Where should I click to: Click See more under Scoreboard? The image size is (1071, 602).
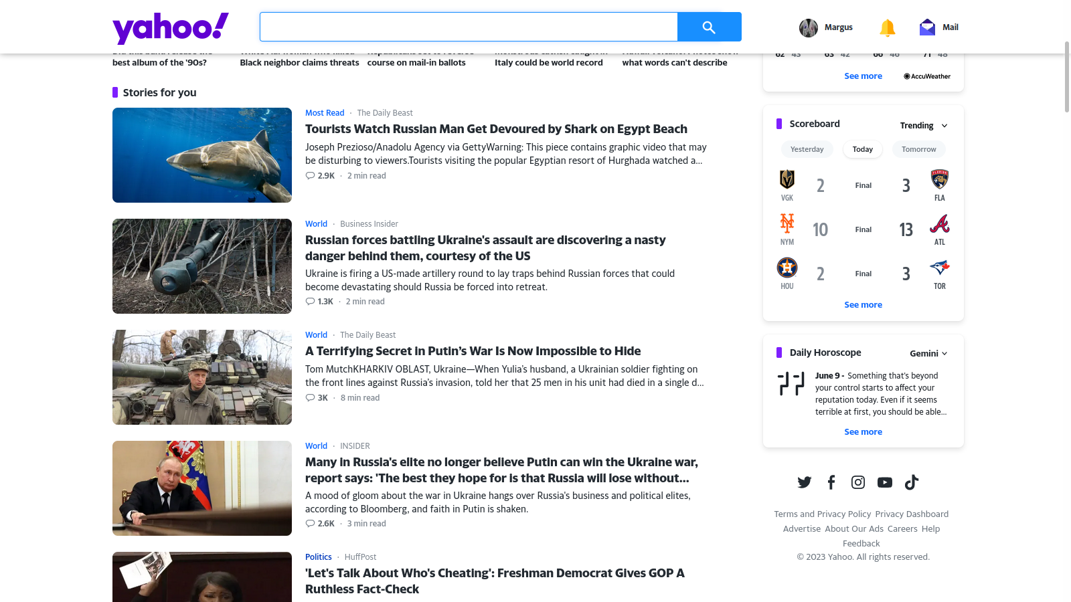(x=863, y=305)
